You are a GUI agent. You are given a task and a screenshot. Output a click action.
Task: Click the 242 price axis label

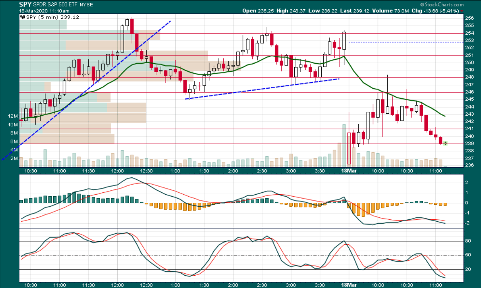coord(469,121)
